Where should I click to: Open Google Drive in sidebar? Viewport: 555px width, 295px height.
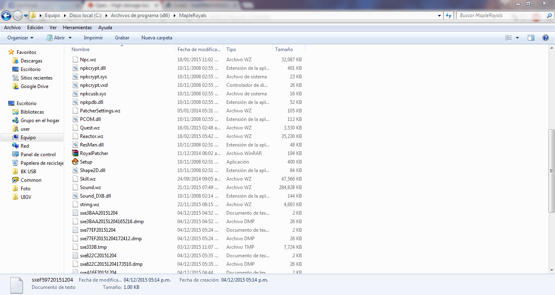pos(35,86)
